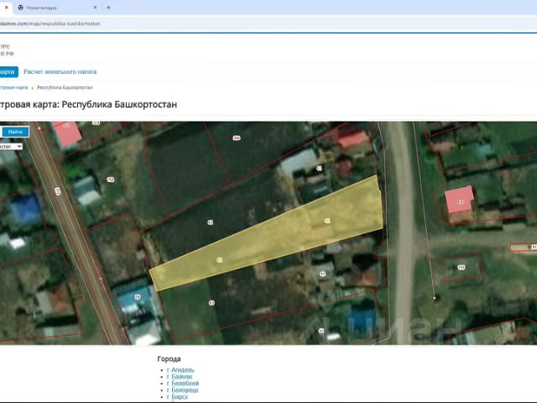Click Республика Башкортостан breadcrumb text
Viewport: 537px width, 403px height.
point(65,87)
